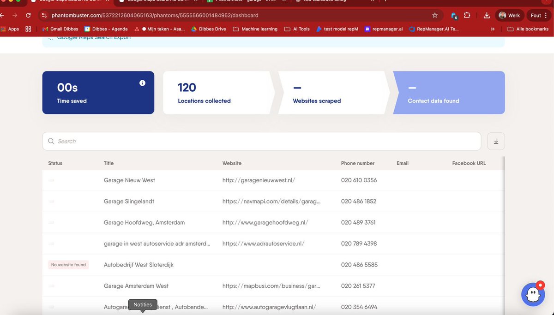Open the AI Tools bookmark
The width and height of the screenshot is (554, 315).
click(297, 29)
